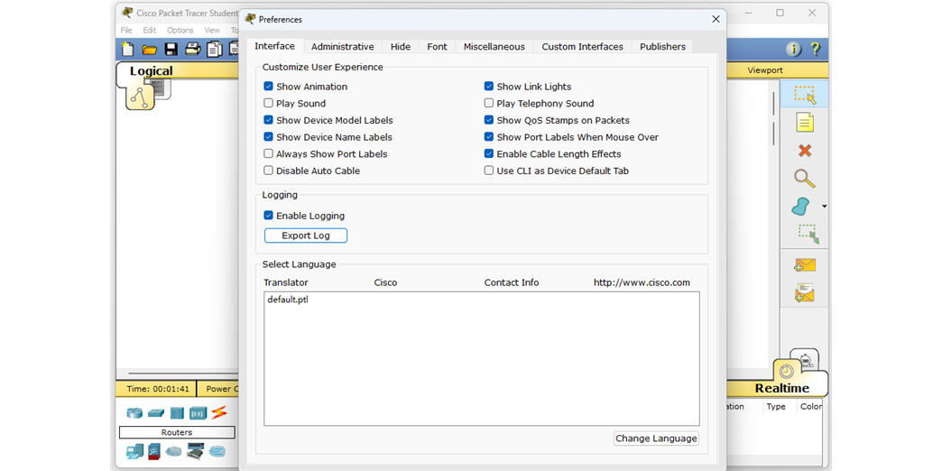
Task: Select the Multiuser Connection cloud icon
Action: (x=217, y=450)
